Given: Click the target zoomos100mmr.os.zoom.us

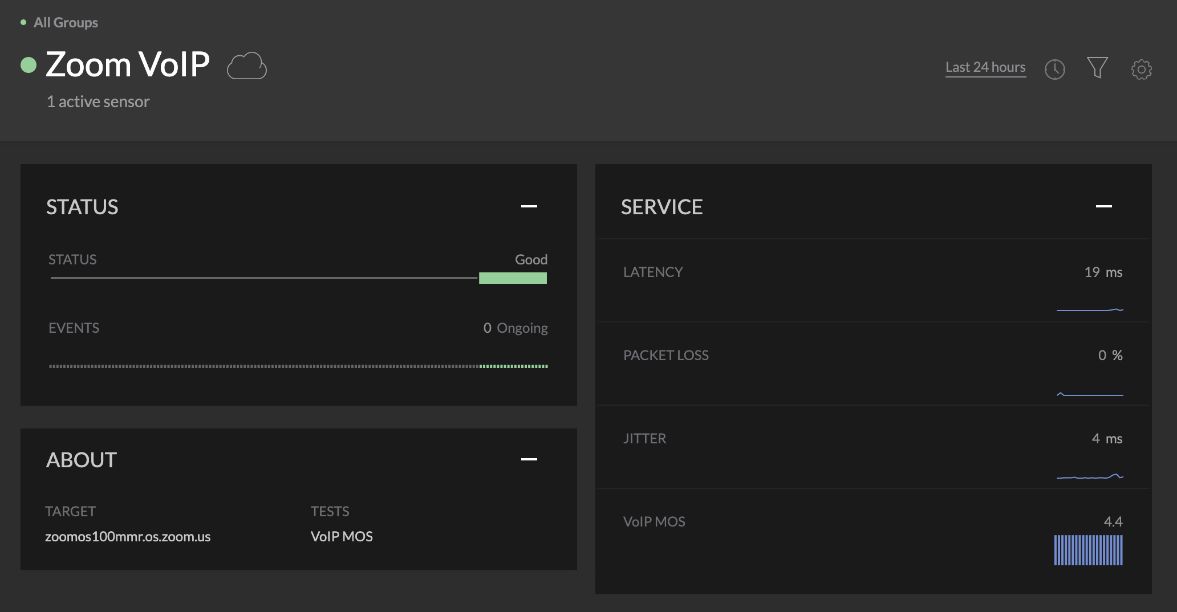Looking at the screenshot, I should coord(128,537).
